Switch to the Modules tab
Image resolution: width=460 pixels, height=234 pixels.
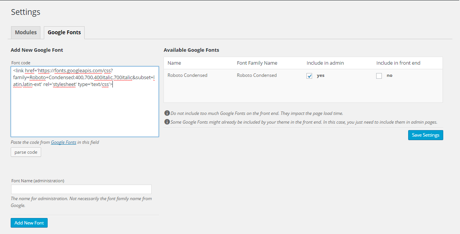[26, 32]
